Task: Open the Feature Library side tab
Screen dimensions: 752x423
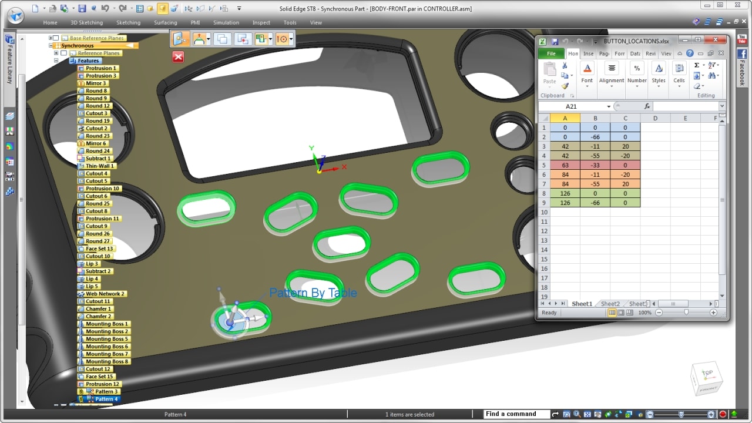Action: point(9,59)
